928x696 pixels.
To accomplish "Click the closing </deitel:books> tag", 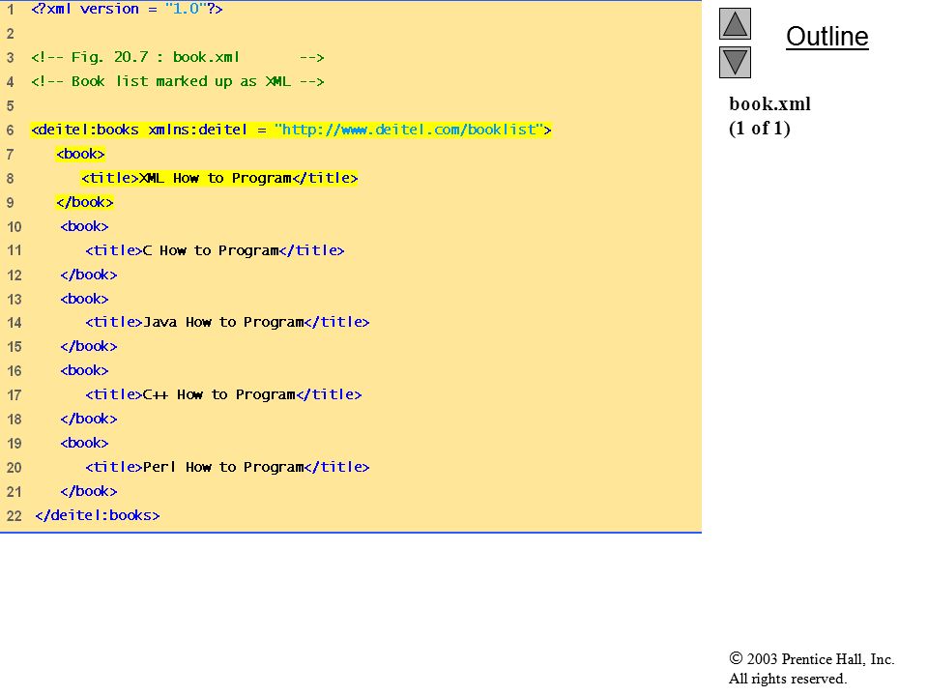I will 98,515.
